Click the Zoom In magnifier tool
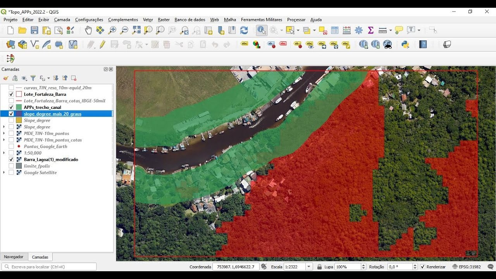The image size is (496, 279). pyautogui.click(x=112, y=30)
